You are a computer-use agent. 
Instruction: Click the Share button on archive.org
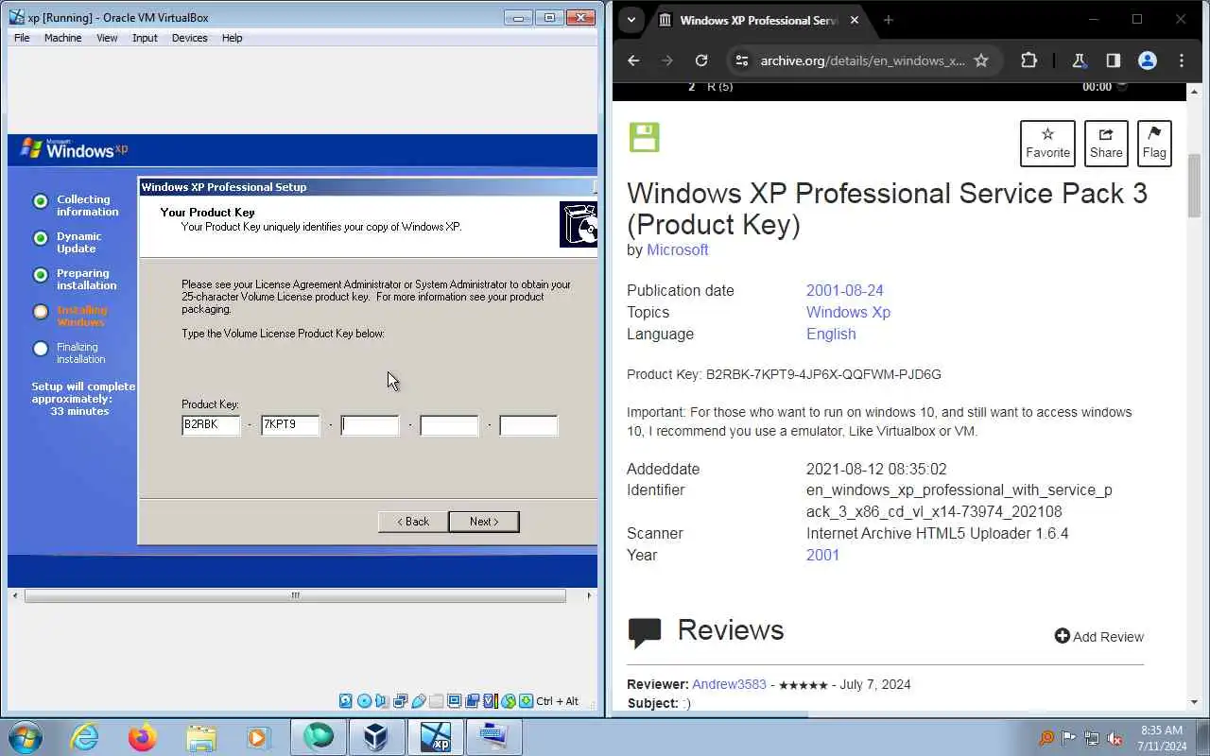1106,144
